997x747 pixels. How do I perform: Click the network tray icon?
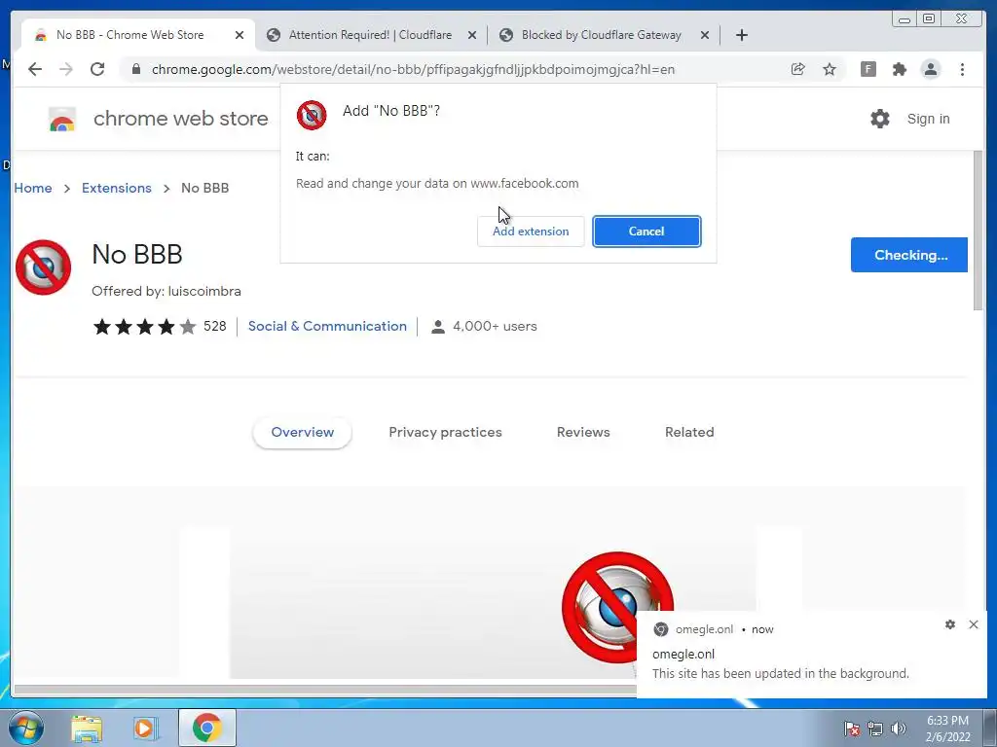(x=875, y=729)
